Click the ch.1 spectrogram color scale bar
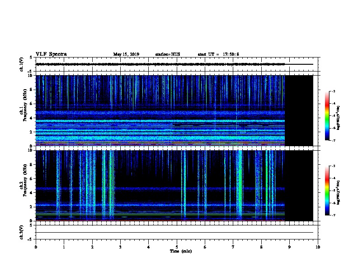The width and height of the screenshot is (358, 277). point(327,116)
